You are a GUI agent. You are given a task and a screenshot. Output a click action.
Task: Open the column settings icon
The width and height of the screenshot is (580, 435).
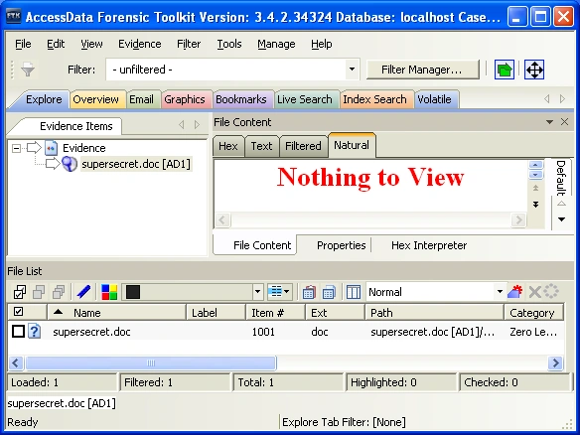coord(354,292)
